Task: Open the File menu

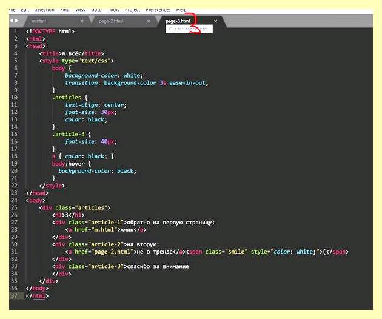Action: click(12, 10)
